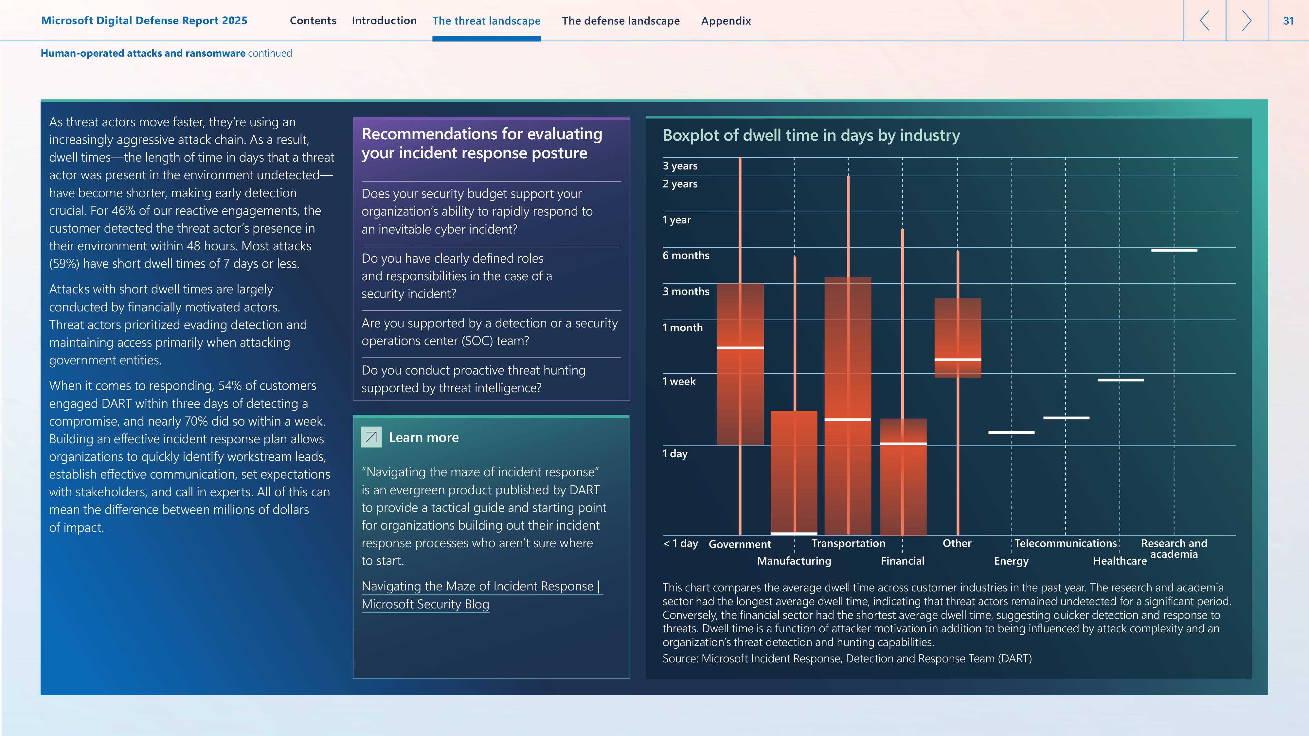The image size is (1309, 736).
Task: Click the Other industry box in chart
Action: (x=957, y=338)
